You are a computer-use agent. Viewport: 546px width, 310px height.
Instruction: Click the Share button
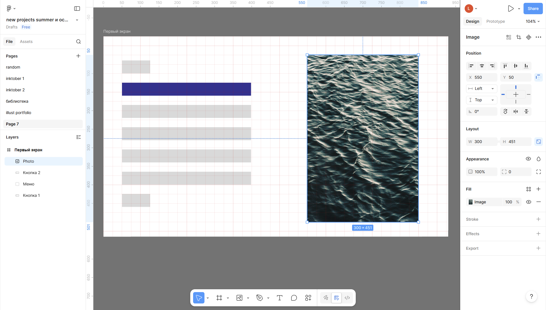(x=533, y=9)
